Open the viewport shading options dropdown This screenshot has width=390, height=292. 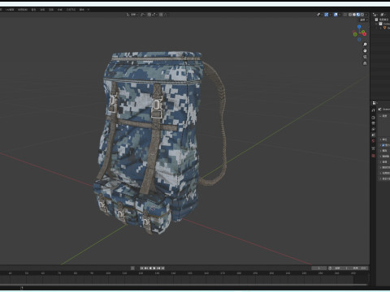pos(366,15)
